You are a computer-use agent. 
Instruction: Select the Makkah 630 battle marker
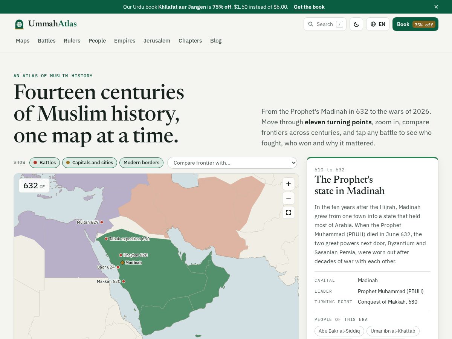pyautogui.click(x=124, y=281)
